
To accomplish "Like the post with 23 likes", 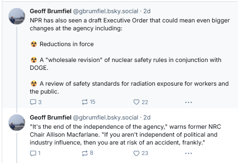I will click(x=140, y=153).
